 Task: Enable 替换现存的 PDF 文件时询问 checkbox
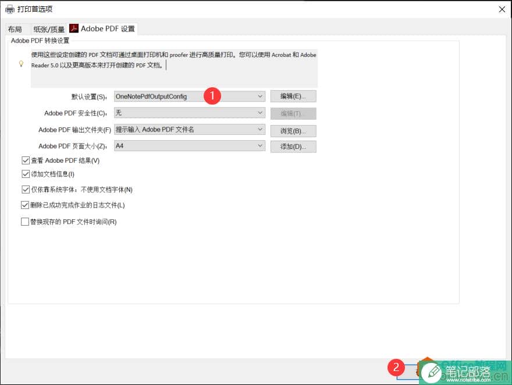pos(25,222)
